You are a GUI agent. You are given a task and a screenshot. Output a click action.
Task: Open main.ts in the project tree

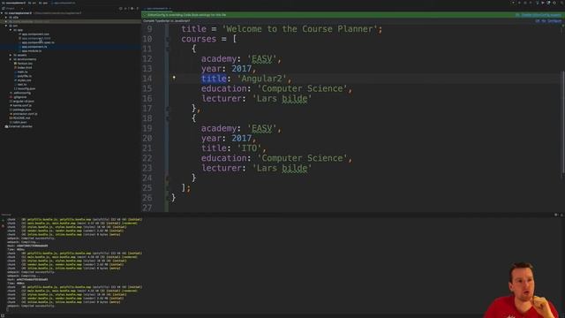[22, 72]
